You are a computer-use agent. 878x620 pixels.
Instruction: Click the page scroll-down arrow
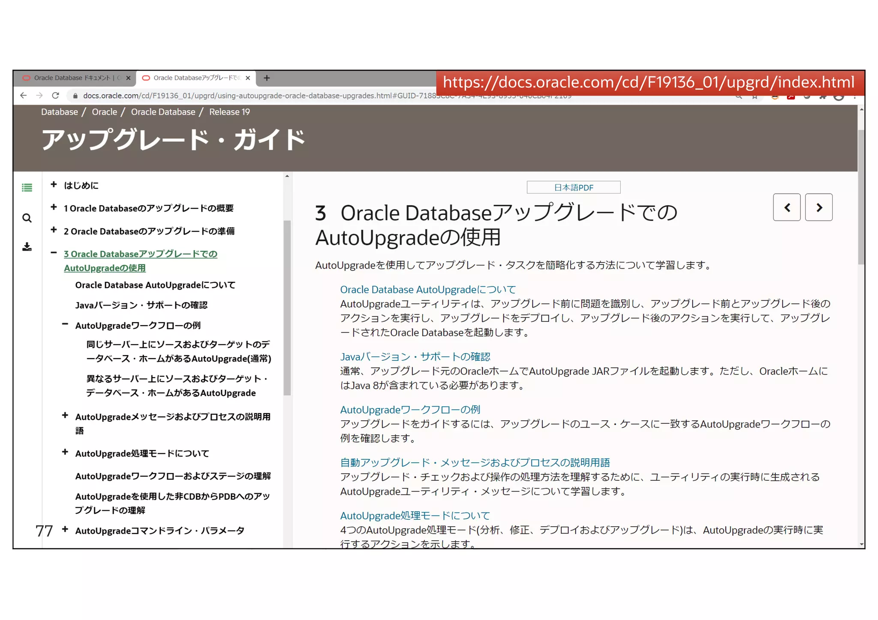[861, 545]
